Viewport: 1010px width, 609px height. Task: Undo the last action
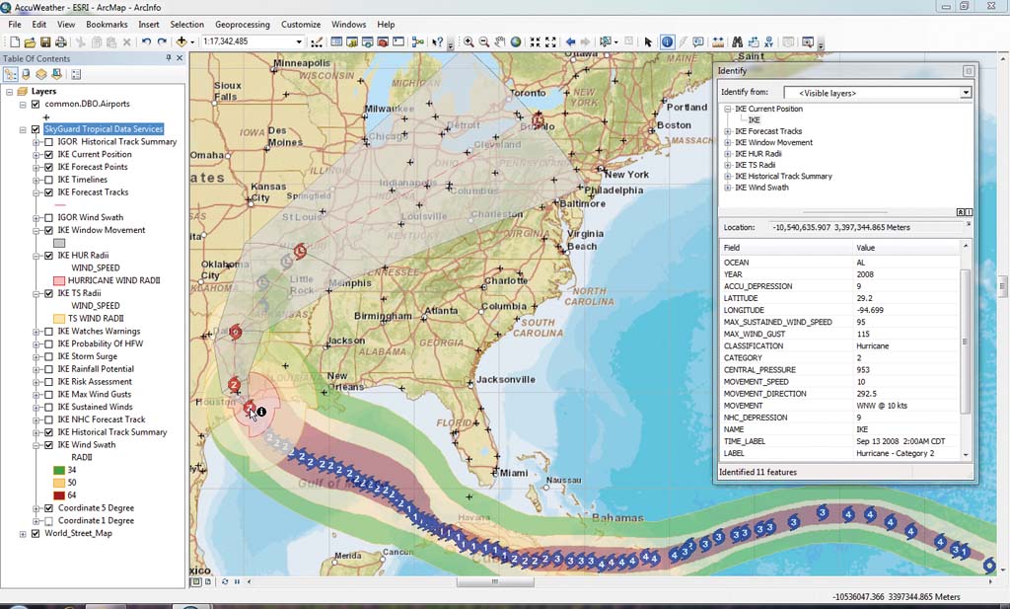point(146,41)
